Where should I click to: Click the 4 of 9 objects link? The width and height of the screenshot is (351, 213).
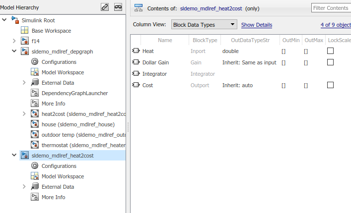pos(336,25)
